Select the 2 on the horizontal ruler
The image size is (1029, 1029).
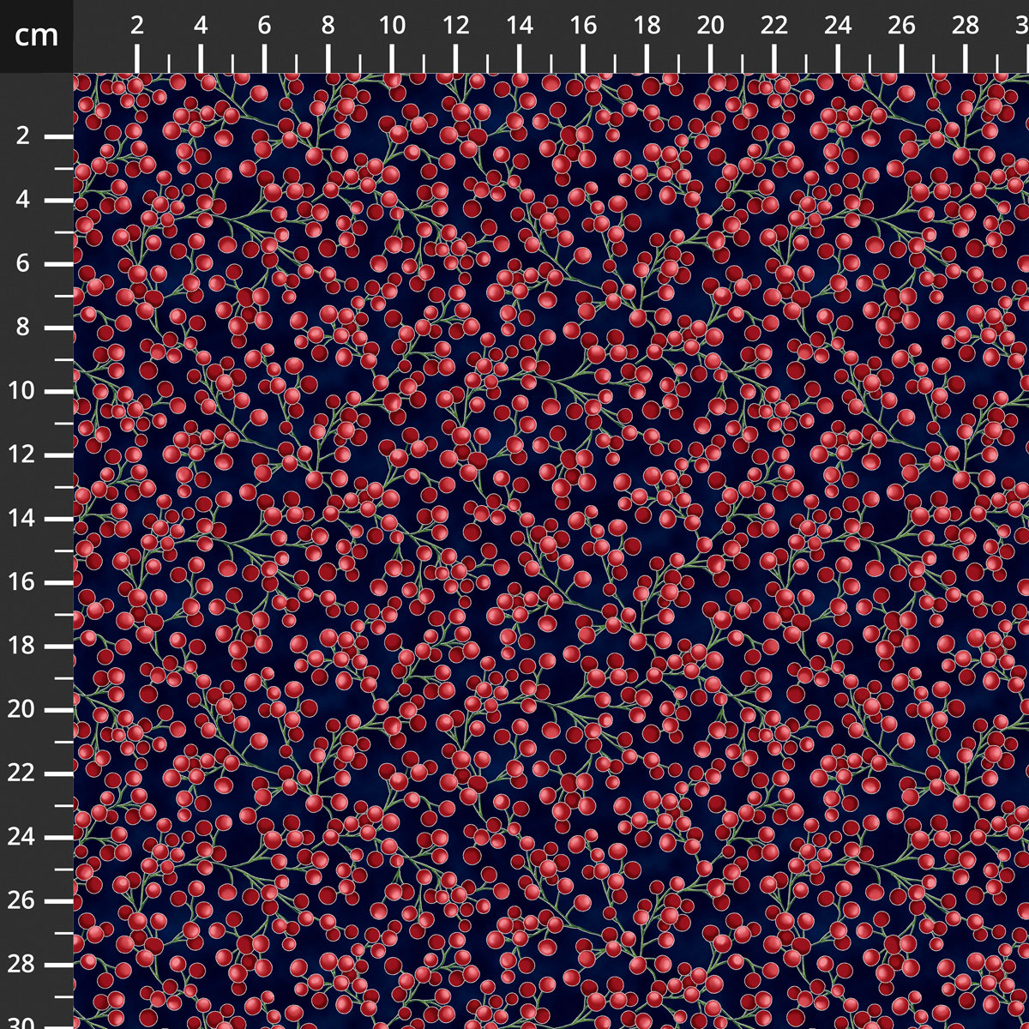(137, 26)
